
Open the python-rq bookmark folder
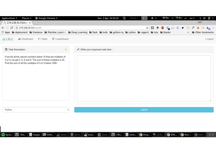(x=117, y=33)
